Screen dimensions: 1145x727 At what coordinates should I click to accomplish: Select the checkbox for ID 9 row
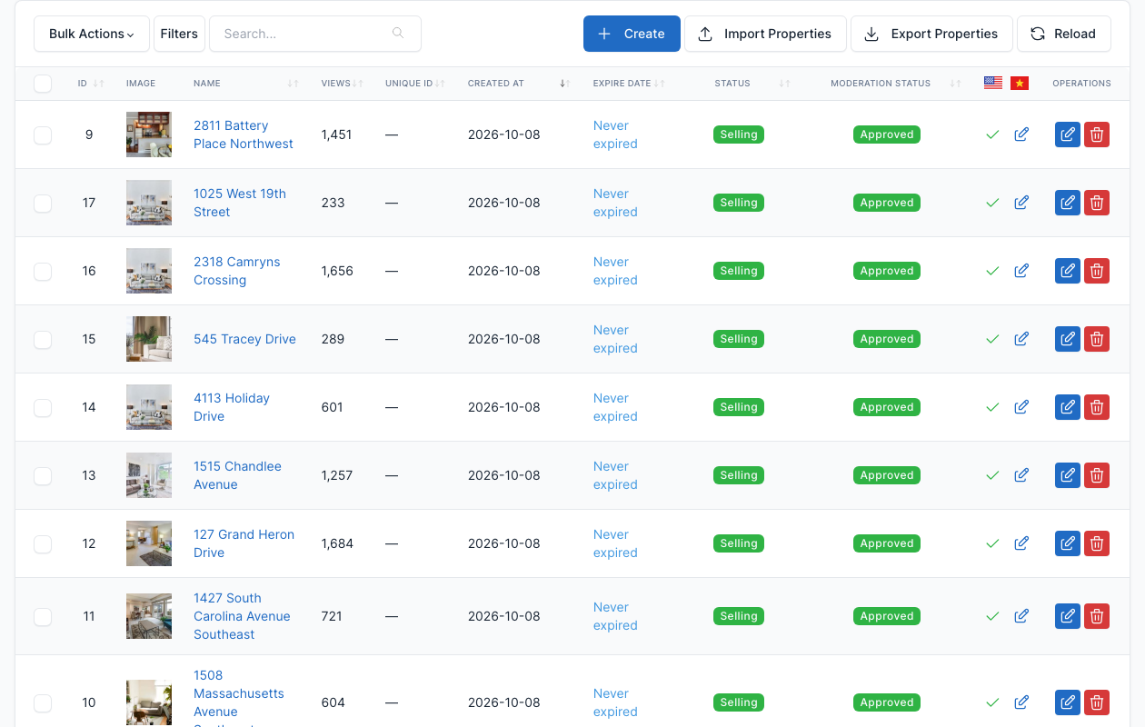tap(43, 135)
